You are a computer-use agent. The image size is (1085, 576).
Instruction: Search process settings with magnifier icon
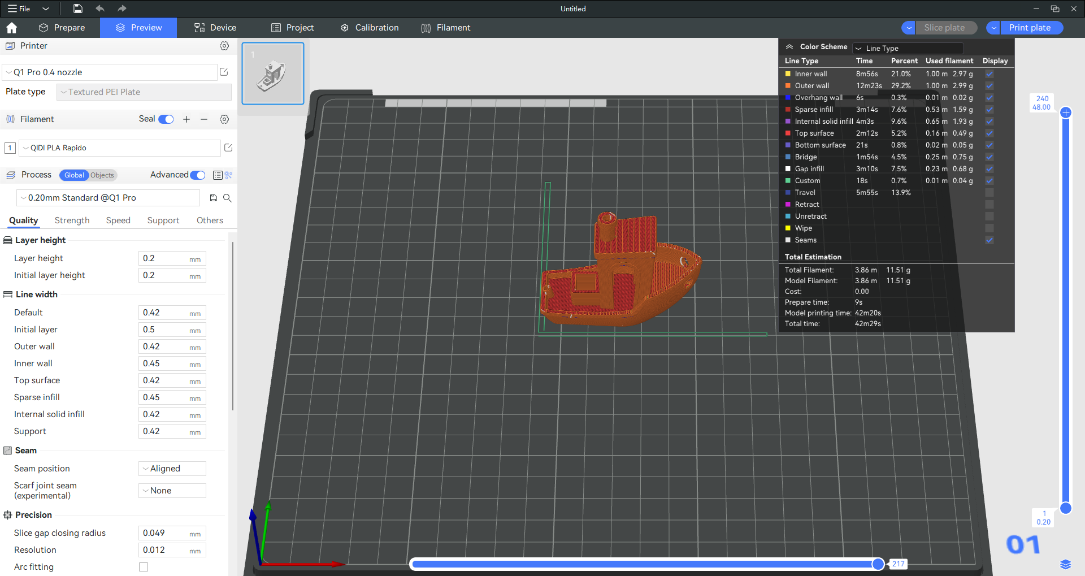click(227, 198)
